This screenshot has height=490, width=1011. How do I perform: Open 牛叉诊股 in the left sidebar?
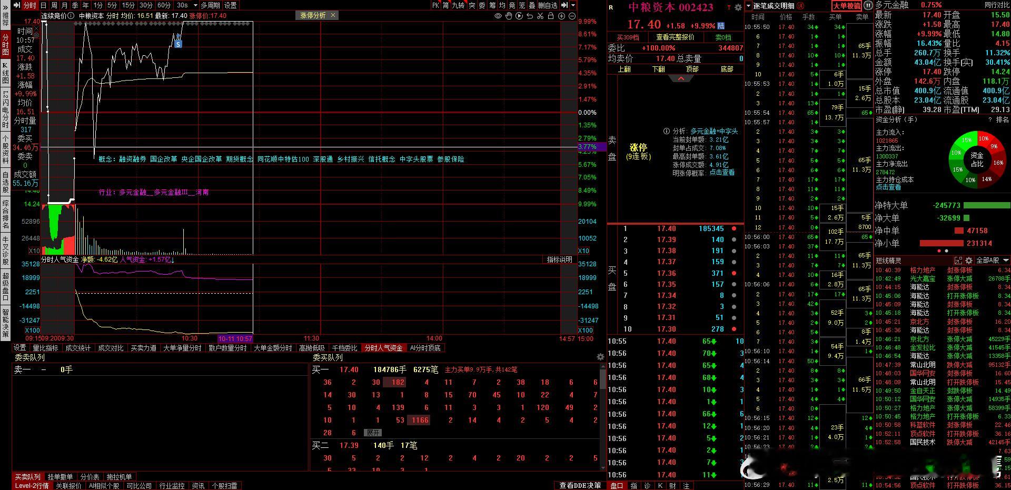(5, 251)
